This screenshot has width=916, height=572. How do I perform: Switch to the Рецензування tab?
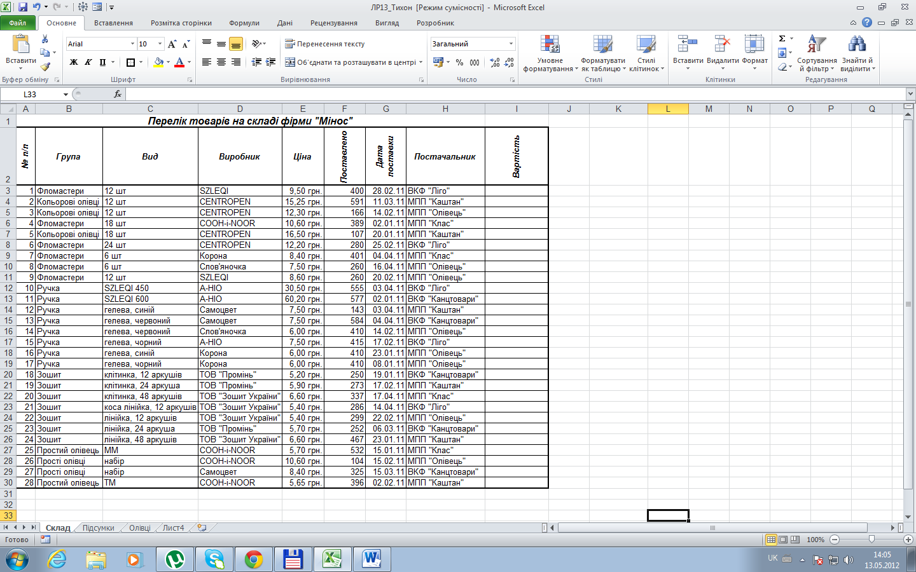[x=334, y=23]
